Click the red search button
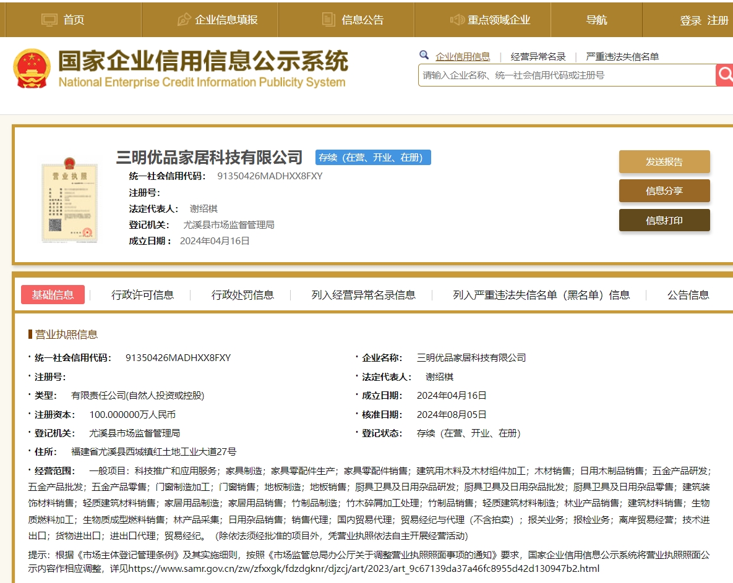The image size is (733, 583). click(x=724, y=75)
